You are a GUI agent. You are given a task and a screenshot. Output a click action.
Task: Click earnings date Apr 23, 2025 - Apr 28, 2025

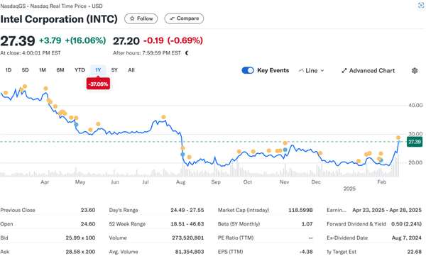pos(387,210)
